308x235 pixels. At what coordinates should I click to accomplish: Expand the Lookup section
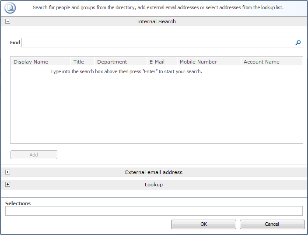7,185
